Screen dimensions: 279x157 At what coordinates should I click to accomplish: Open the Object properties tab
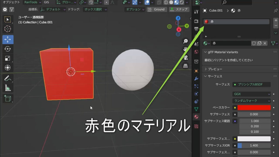196,71
